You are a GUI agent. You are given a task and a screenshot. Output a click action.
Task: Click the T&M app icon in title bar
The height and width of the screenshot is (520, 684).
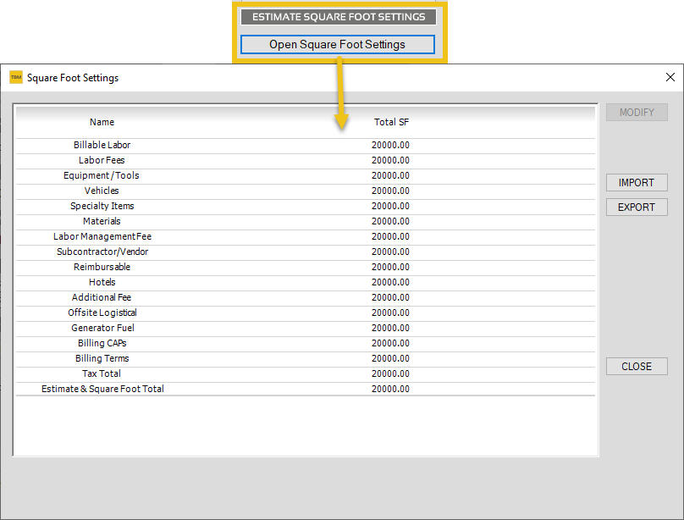pos(16,77)
